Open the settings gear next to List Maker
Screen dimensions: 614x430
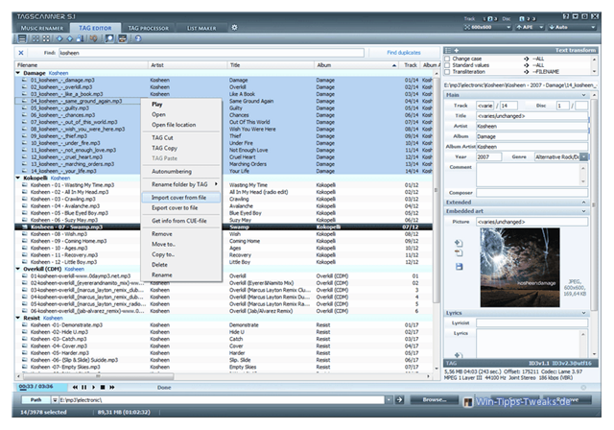tap(234, 28)
